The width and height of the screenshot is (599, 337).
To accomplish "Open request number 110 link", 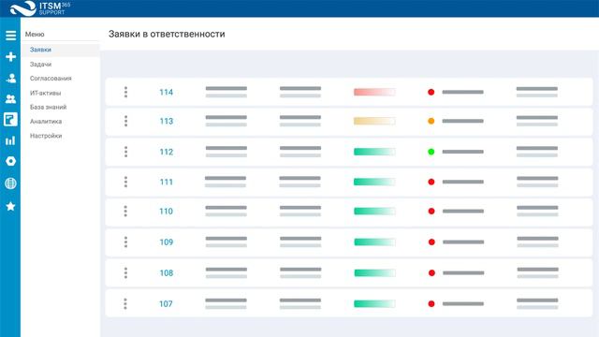I will pos(167,212).
